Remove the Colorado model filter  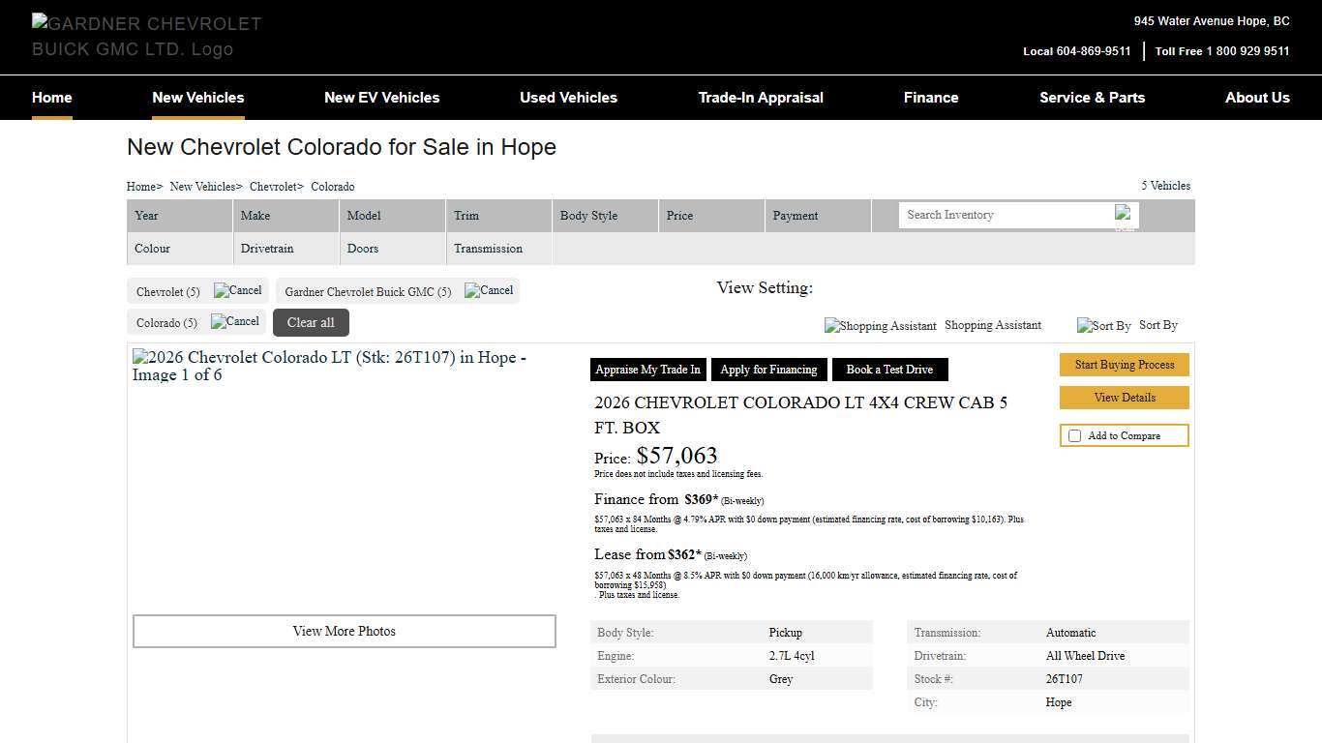click(x=235, y=322)
